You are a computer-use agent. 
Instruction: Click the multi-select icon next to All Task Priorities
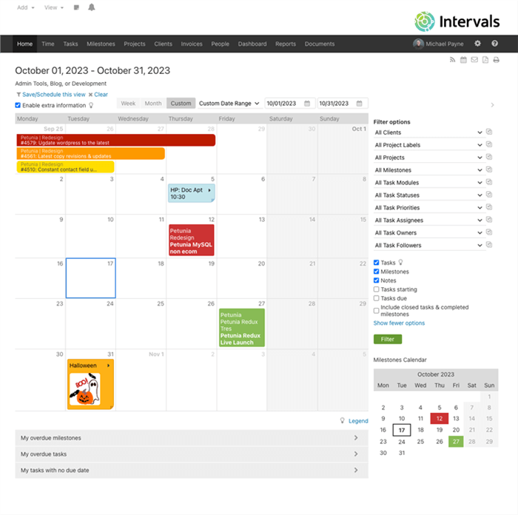tap(489, 207)
